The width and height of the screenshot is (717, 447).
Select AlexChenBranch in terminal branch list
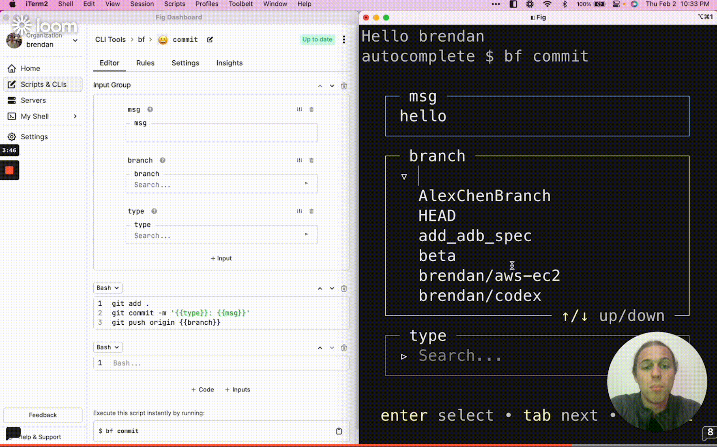pos(484,196)
